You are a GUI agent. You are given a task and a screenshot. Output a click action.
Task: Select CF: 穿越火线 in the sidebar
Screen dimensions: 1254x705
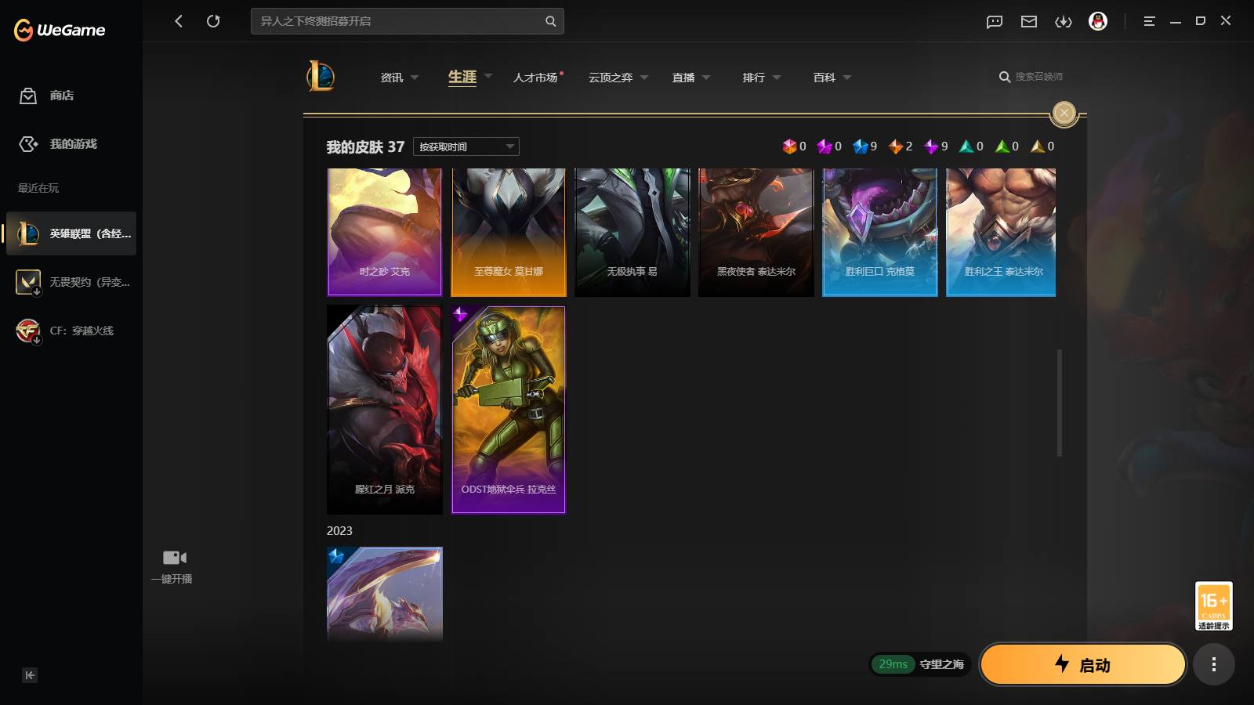point(71,331)
